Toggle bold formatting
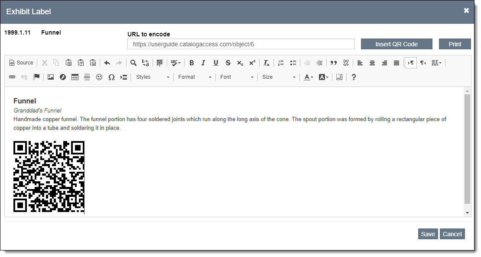 pos(192,63)
